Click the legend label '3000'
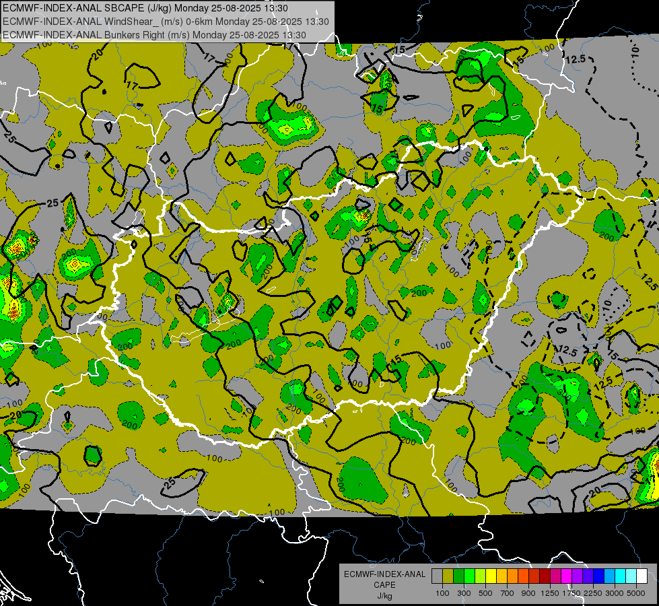 pyautogui.click(x=615, y=593)
